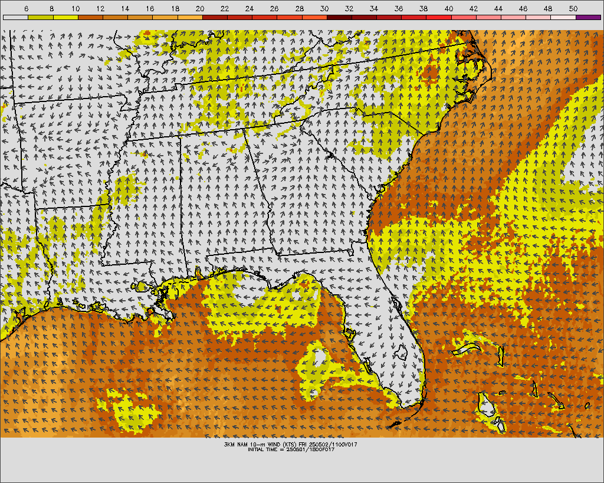Click the legend label "40"
The height and width of the screenshot is (483, 604).
[448, 8]
